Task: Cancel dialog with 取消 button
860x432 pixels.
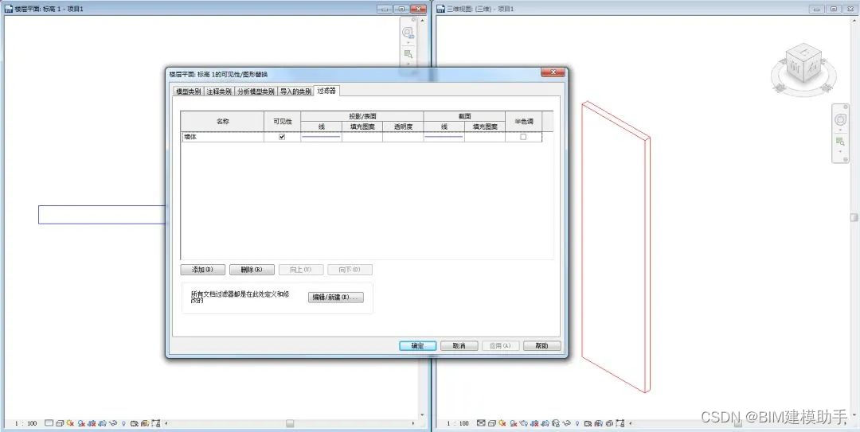Action: pyautogui.click(x=459, y=346)
